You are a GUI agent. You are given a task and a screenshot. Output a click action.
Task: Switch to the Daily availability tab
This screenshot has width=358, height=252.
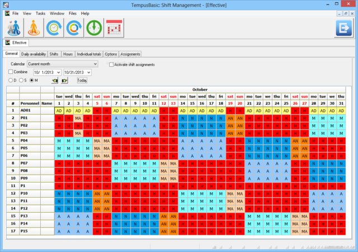click(x=33, y=54)
